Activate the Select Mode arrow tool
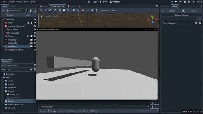This screenshot has width=203, height=114. [41, 10]
